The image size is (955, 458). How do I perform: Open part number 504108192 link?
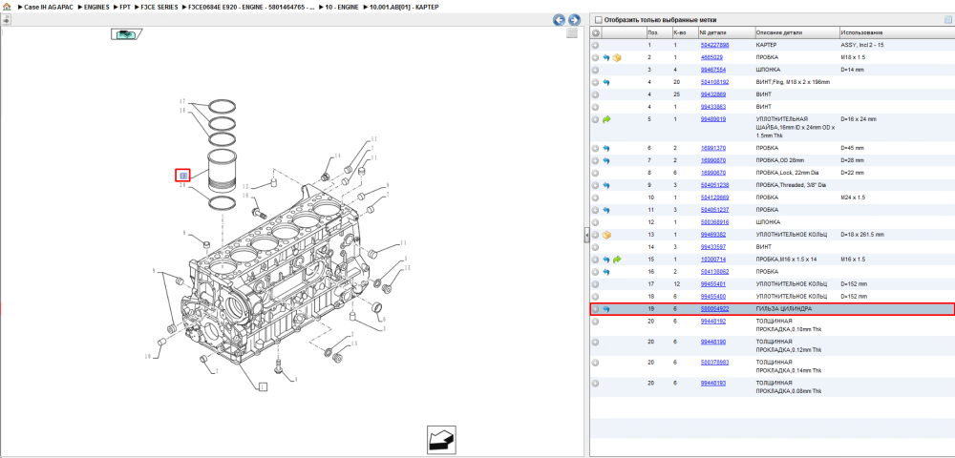click(714, 82)
